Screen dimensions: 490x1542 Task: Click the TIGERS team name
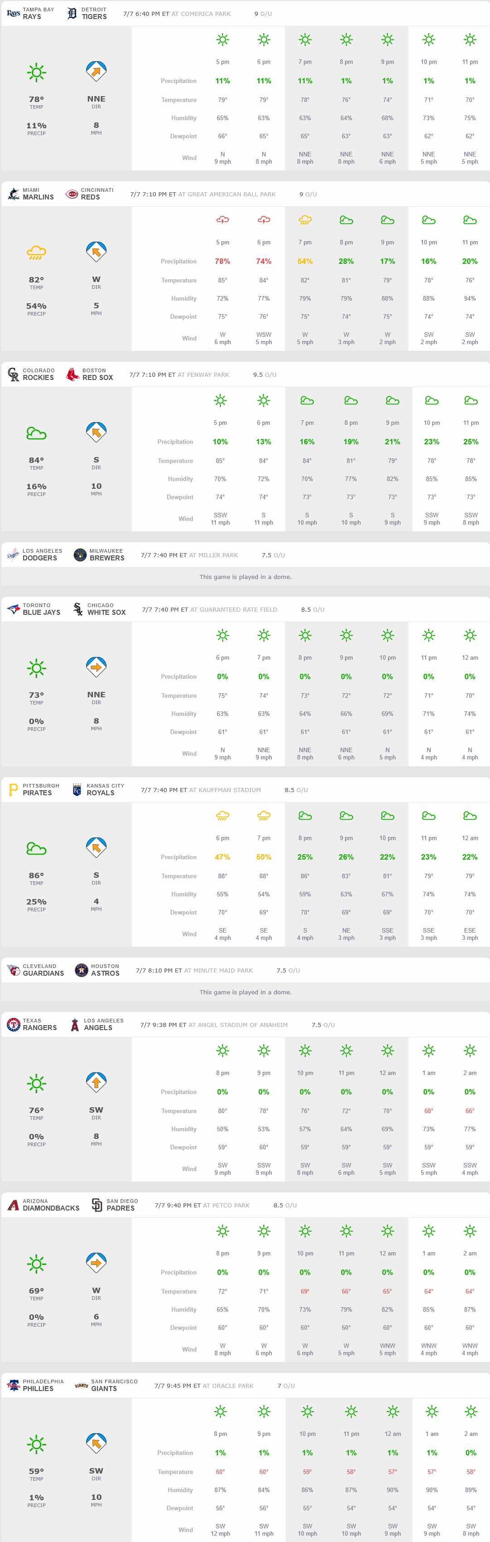tap(95, 17)
